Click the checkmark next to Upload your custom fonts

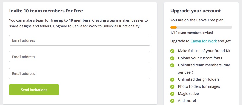pyautogui.click(x=172, y=58)
